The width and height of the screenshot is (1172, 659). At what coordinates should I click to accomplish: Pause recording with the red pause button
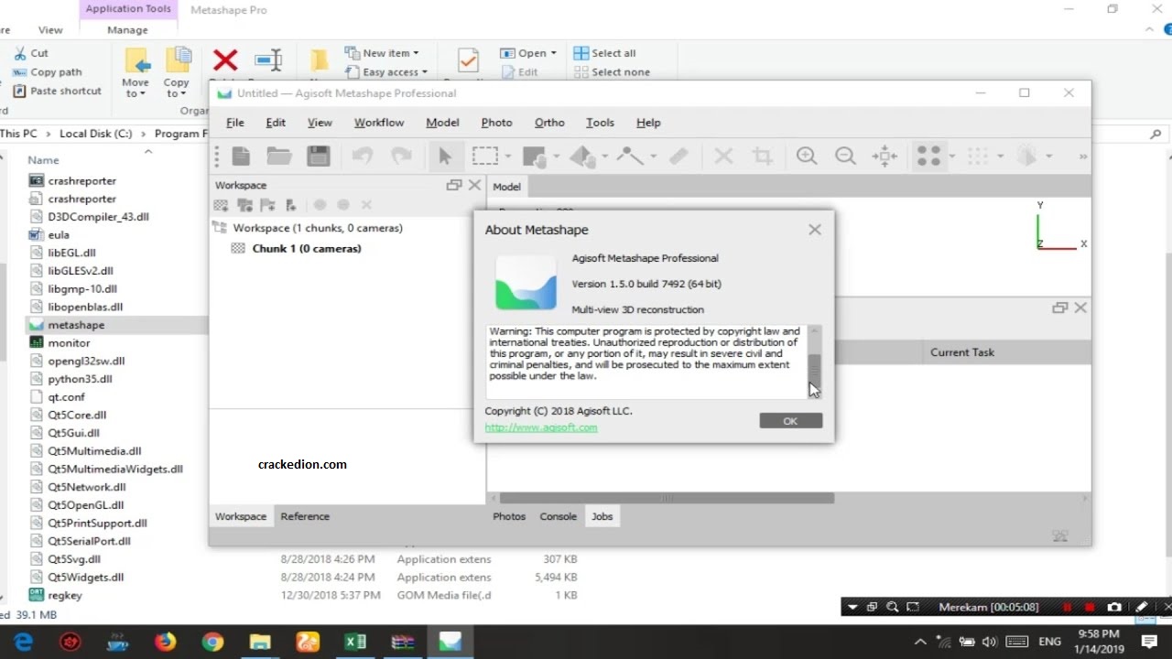coord(1067,607)
